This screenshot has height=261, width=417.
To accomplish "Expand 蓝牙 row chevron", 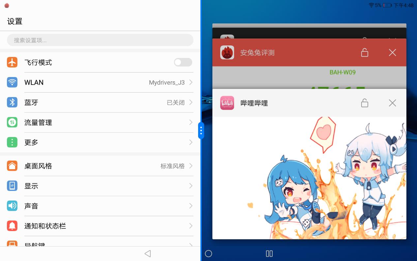I will (x=191, y=102).
